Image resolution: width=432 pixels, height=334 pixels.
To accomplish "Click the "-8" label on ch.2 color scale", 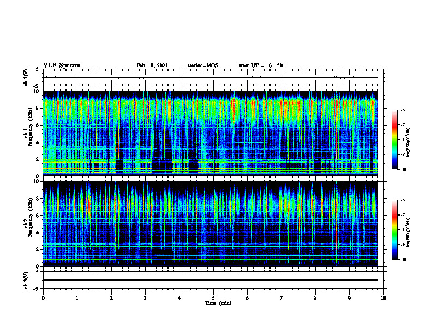I will pyautogui.click(x=402, y=230).
